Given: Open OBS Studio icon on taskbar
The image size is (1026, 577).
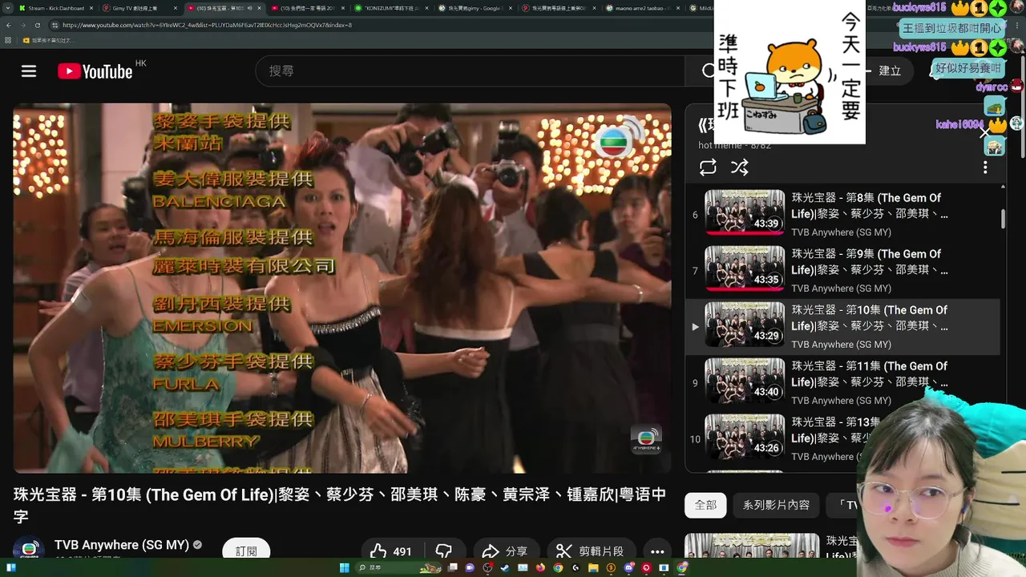Looking at the screenshot, I should (x=487, y=567).
